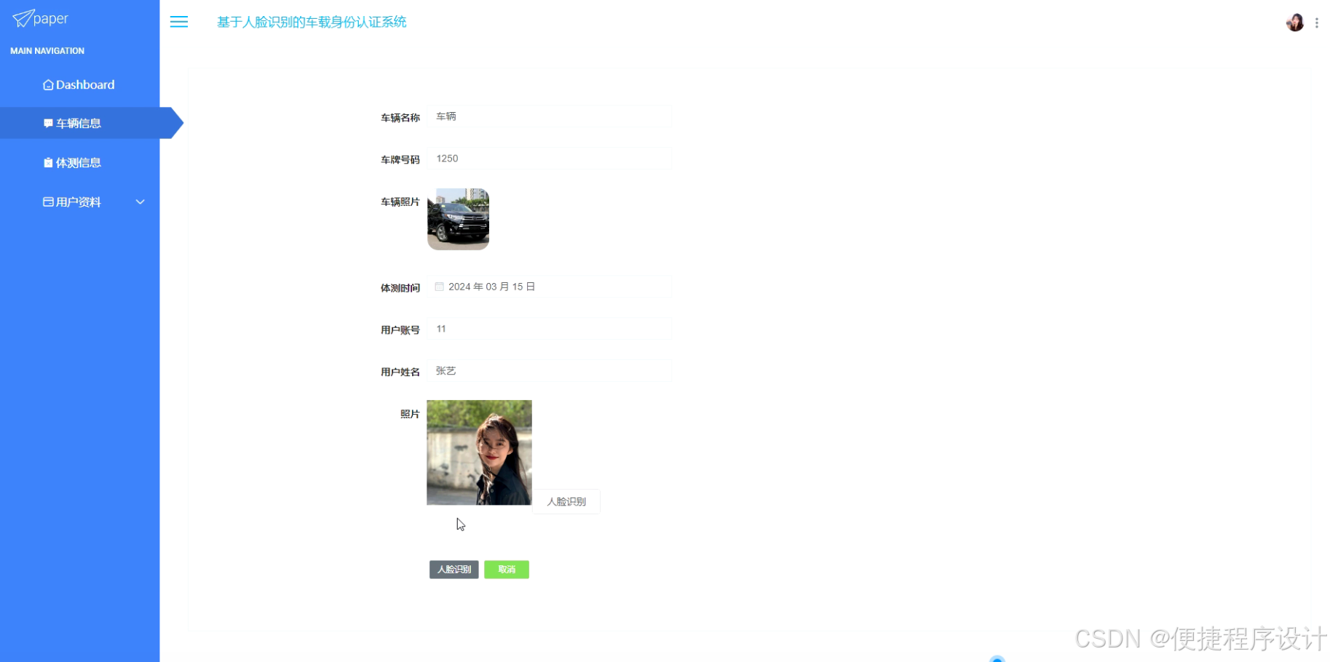The image size is (1330, 662).
Task: Click the MAIN NAVIGATION heading text
Action: point(47,51)
